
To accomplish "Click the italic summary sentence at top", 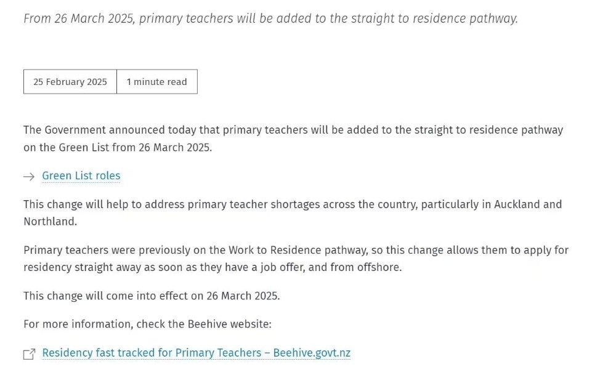I will [x=270, y=18].
